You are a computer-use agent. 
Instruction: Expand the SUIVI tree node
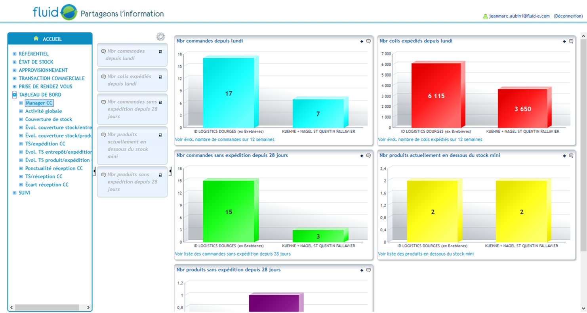15,193
